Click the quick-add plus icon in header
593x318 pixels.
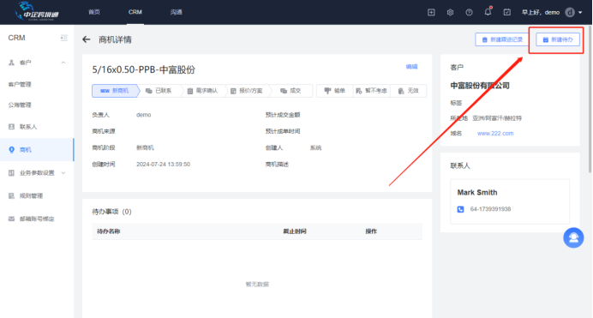[x=431, y=13]
